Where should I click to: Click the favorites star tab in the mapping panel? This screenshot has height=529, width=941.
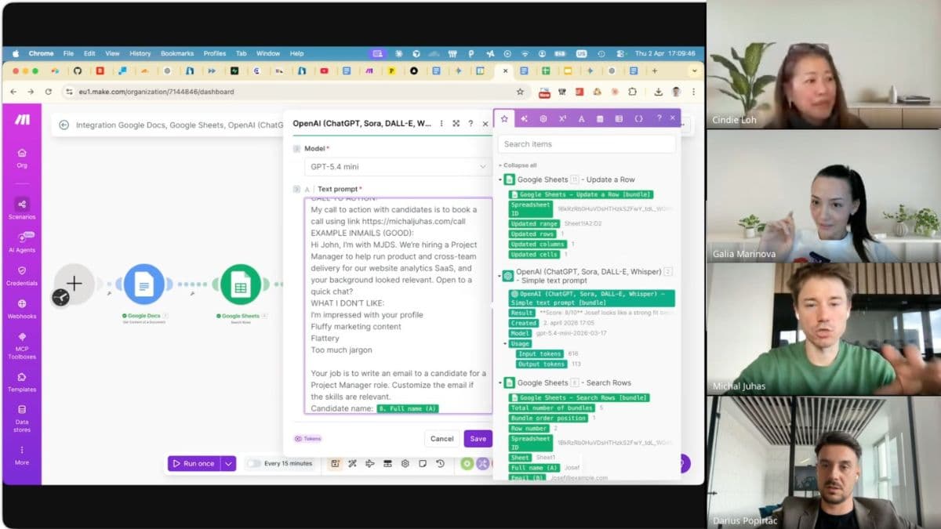(x=504, y=118)
